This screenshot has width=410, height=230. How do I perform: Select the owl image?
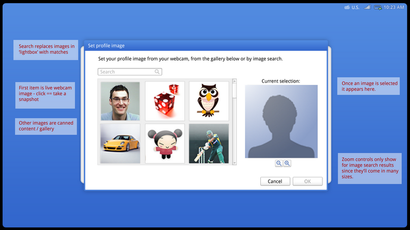click(x=209, y=101)
